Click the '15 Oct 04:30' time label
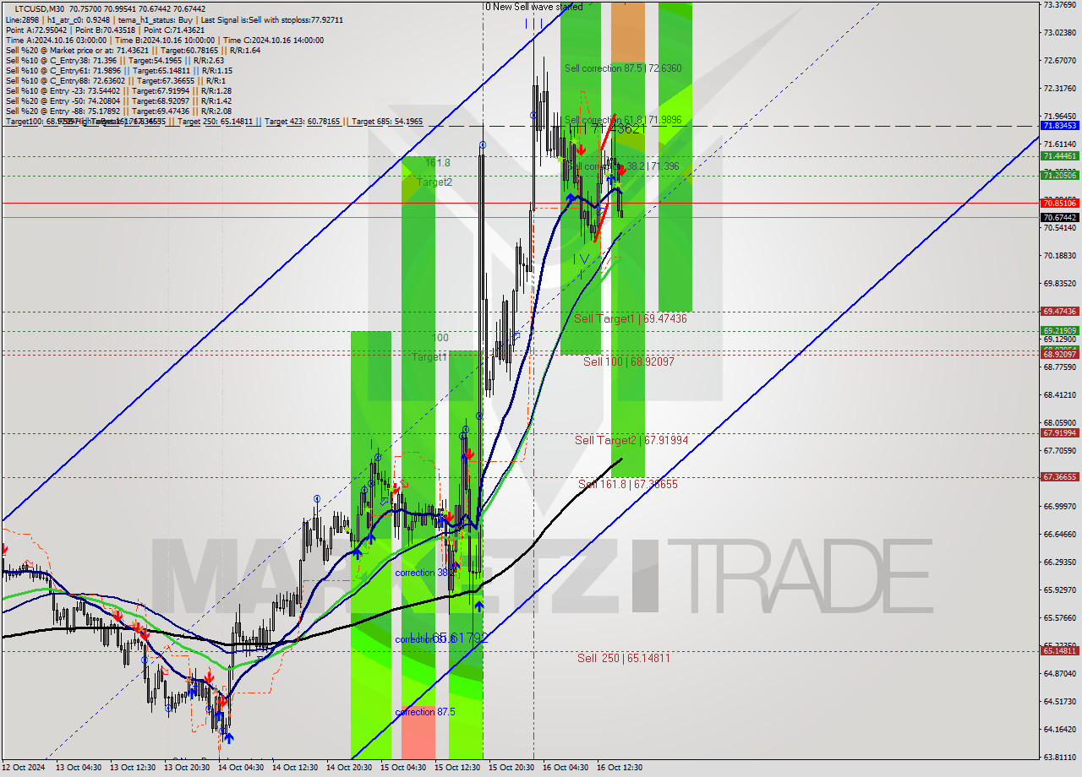This screenshot has width=1082, height=777. (402, 768)
